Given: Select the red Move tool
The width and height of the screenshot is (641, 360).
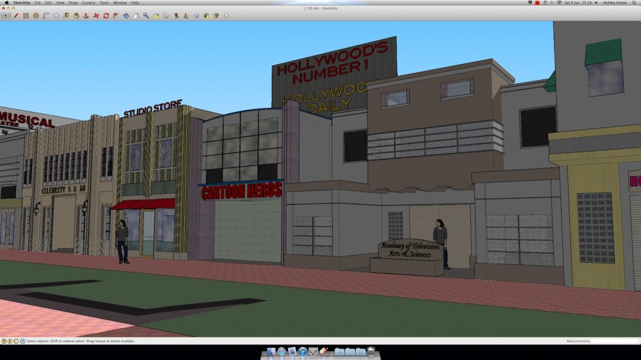Looking at the screenshot, I should [x=96, y=15].
